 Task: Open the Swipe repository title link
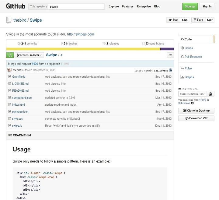(36, 20)
